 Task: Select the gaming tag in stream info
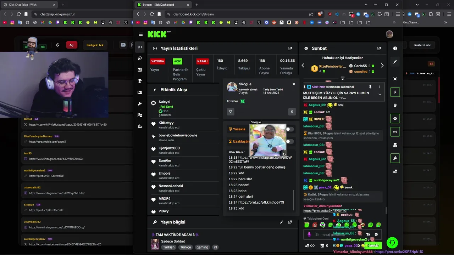pos(202,247)
